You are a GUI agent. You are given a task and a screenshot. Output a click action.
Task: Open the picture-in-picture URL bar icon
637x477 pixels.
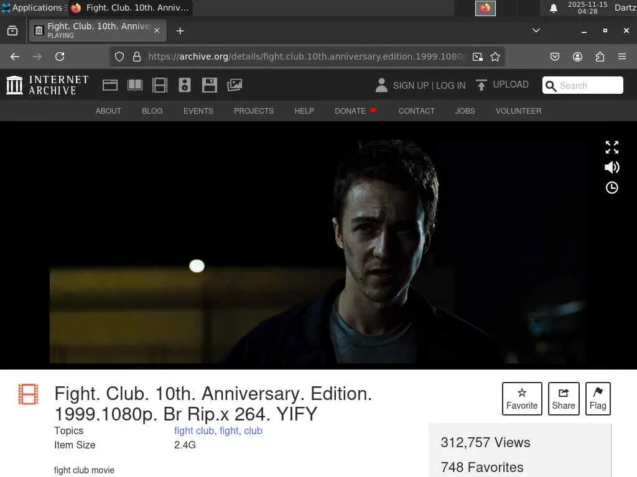478,57
